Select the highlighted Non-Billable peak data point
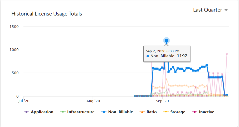The width and height of the screenshot is (239, 127). [167, 40]
